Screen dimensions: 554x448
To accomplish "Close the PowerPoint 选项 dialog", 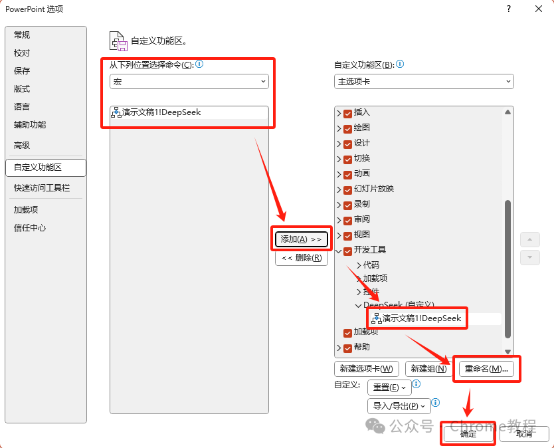I will 539,9.
